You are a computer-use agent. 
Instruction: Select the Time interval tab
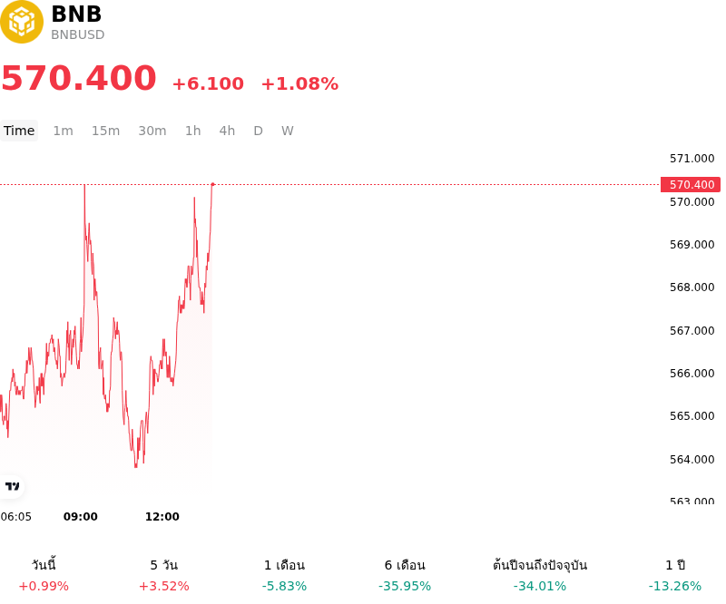[x=19, y=131]
